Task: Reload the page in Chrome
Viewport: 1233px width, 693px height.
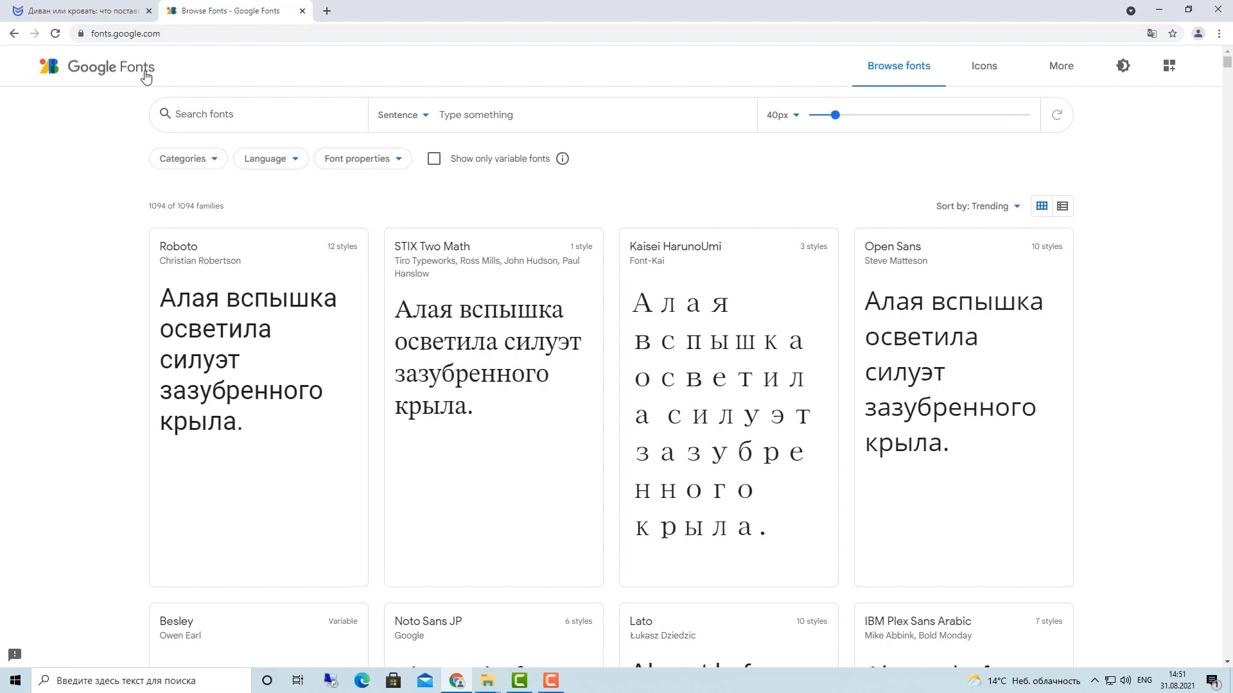Action: pos(55,33)
